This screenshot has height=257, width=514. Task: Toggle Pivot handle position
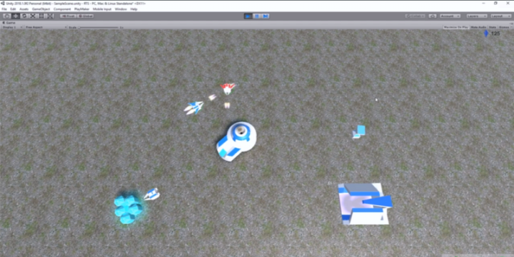[x=69, y=16]
